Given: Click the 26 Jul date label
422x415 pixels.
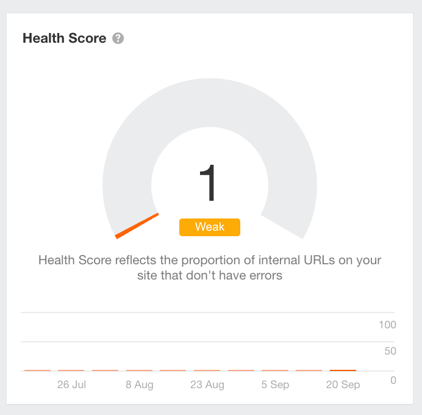Looking at the screenshot, I should tap(71, 384).
